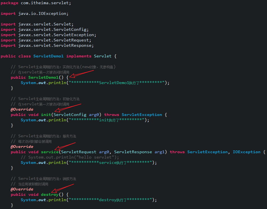Image resolution: width=267 pixels, height=209 pixels.
Task: Click the 'service' method name
Action: tap(50, 152)
